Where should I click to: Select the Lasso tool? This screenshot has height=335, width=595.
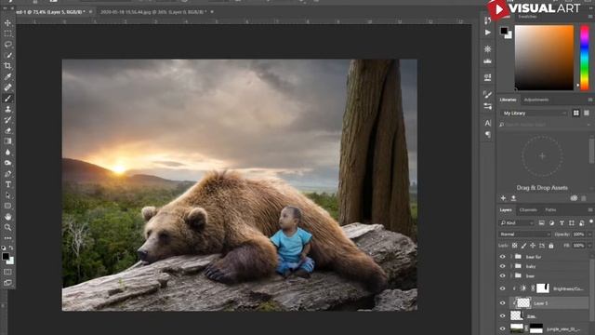7,45
